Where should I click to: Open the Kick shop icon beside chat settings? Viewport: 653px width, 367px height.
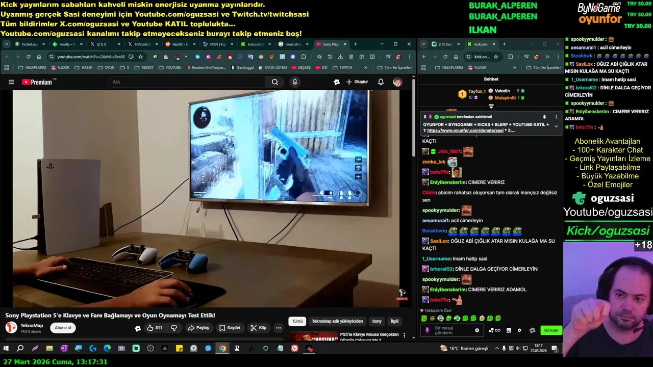509,330
